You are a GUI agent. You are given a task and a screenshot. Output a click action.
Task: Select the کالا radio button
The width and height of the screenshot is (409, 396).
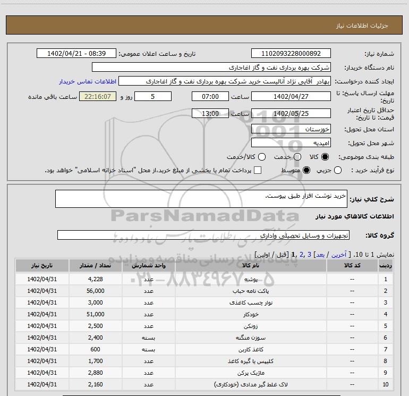[325, 157]
